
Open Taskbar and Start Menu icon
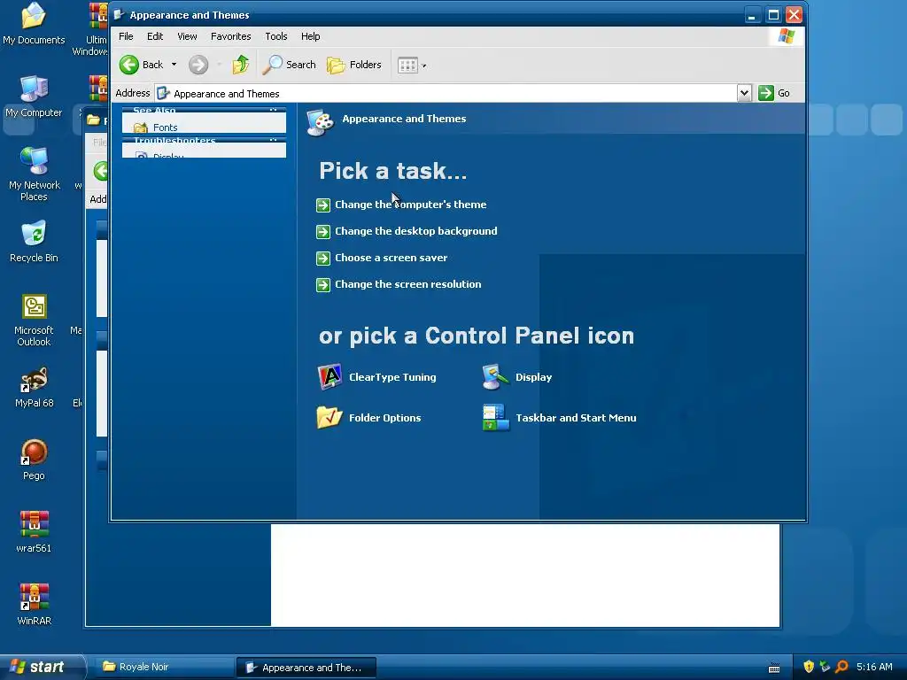click(x=496, y=418)
